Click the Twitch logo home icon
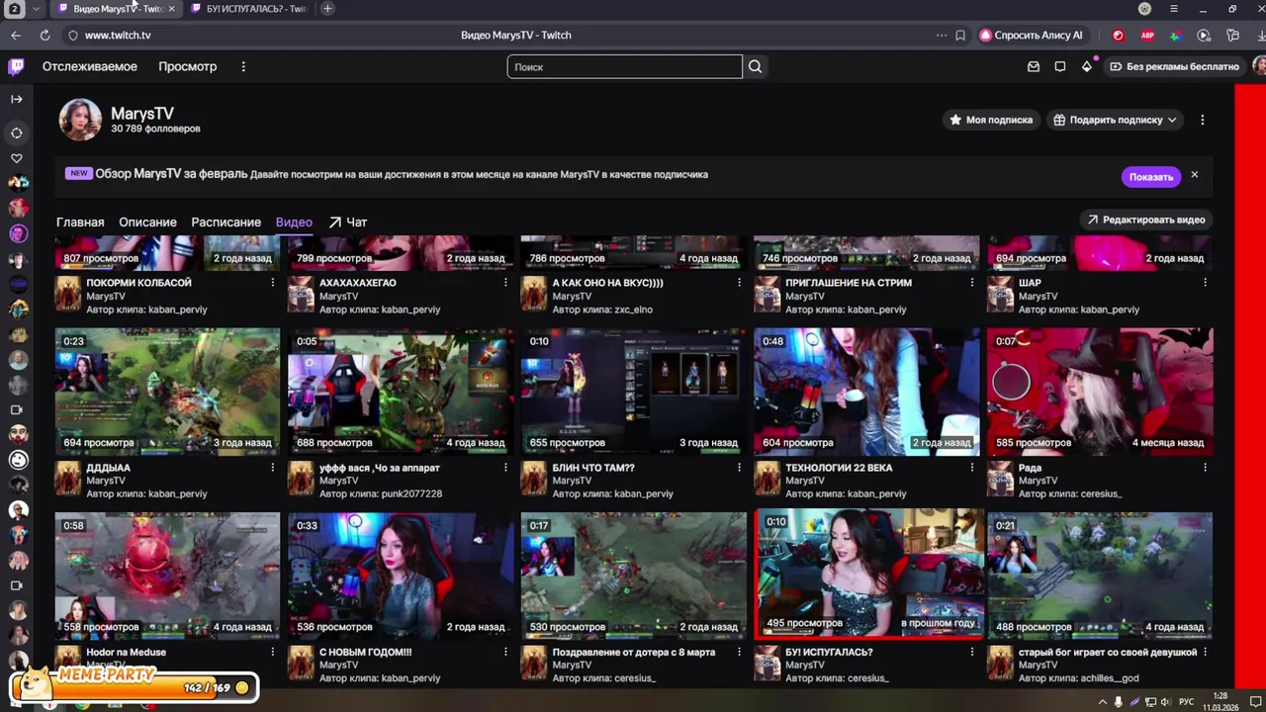Image resolution: width=1266 pixels, height=712 pixels. 16,66
